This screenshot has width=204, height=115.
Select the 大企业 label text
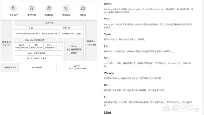(x=83, y=15)
